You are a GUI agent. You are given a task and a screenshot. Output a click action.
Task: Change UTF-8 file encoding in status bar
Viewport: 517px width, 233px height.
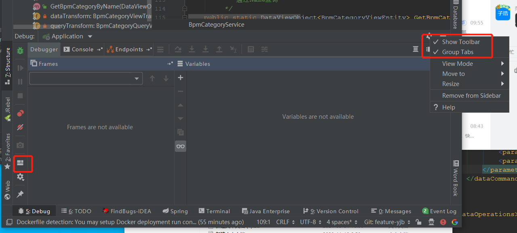click(311, 222)
